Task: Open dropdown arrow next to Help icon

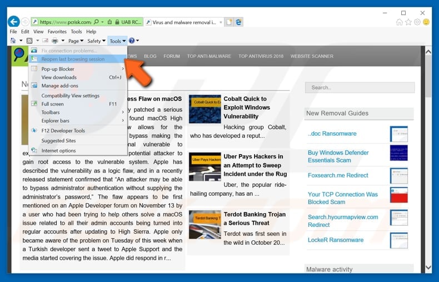Action: coord(137,41)
